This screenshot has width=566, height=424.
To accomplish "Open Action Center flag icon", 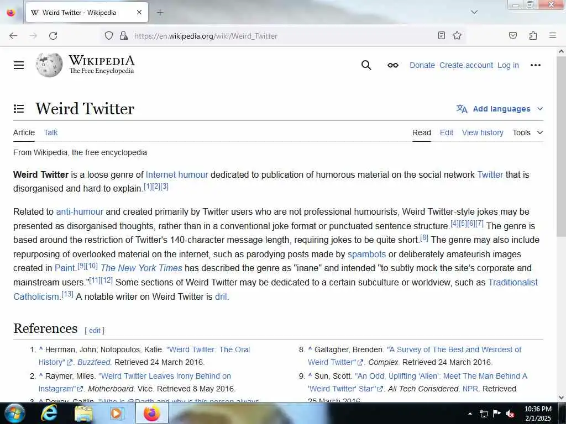I will (x=497, y=414).
